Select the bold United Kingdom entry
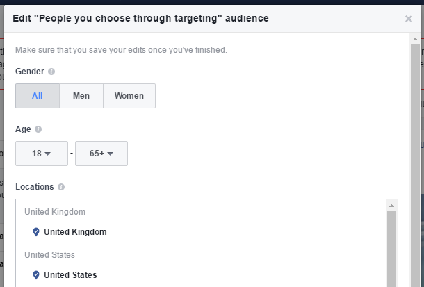The height and width of the screenshot is (287, 424). coord(75,232)
